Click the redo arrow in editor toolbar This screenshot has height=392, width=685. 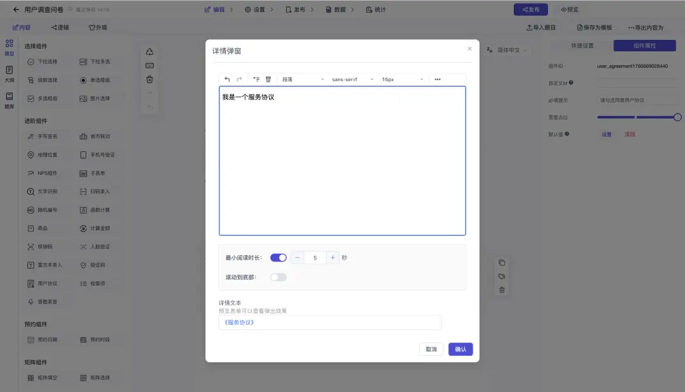coord(239,79)
